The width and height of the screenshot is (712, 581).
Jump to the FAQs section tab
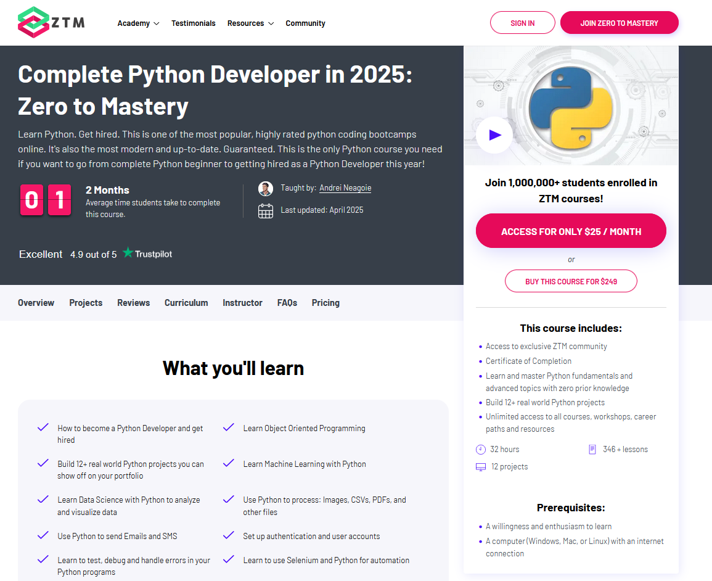coord(287,303)
